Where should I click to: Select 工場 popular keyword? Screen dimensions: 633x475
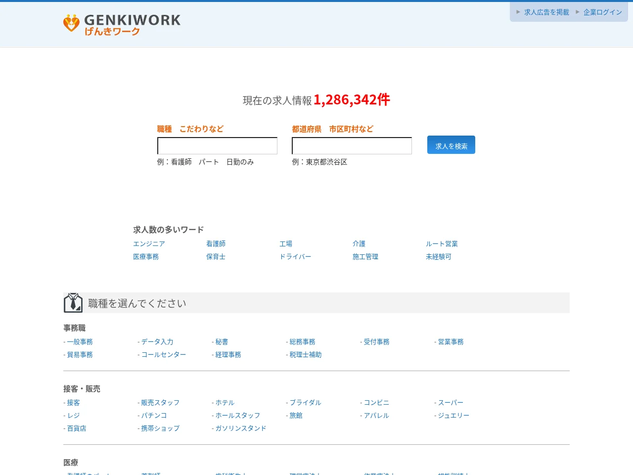point(286,244)
